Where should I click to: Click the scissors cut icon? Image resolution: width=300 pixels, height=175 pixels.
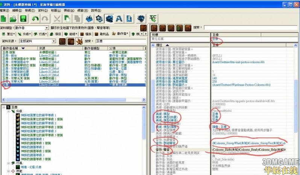coord(57,19)
